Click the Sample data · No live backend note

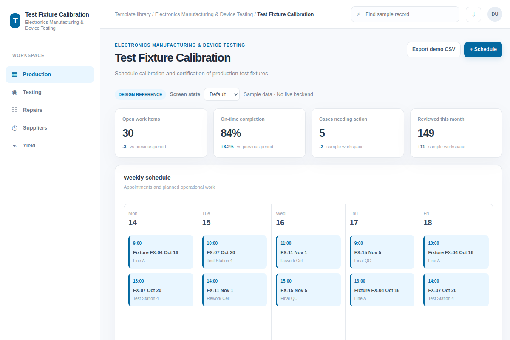278,94
